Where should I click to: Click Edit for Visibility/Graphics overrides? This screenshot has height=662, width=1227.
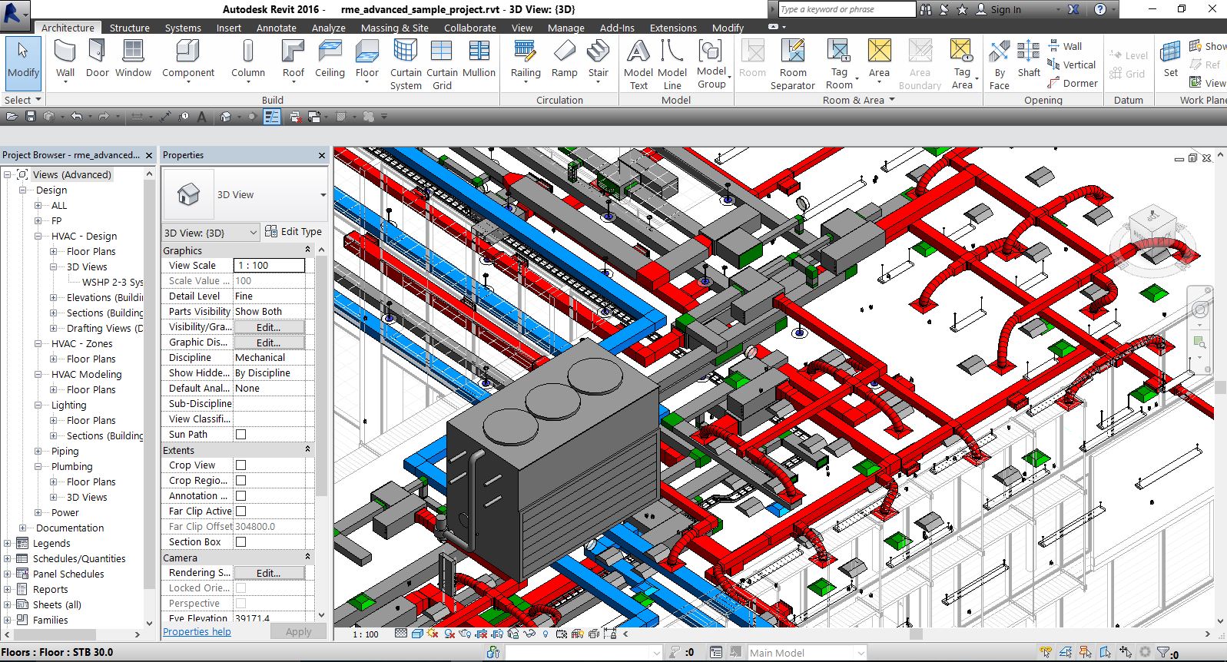[269, 327]
